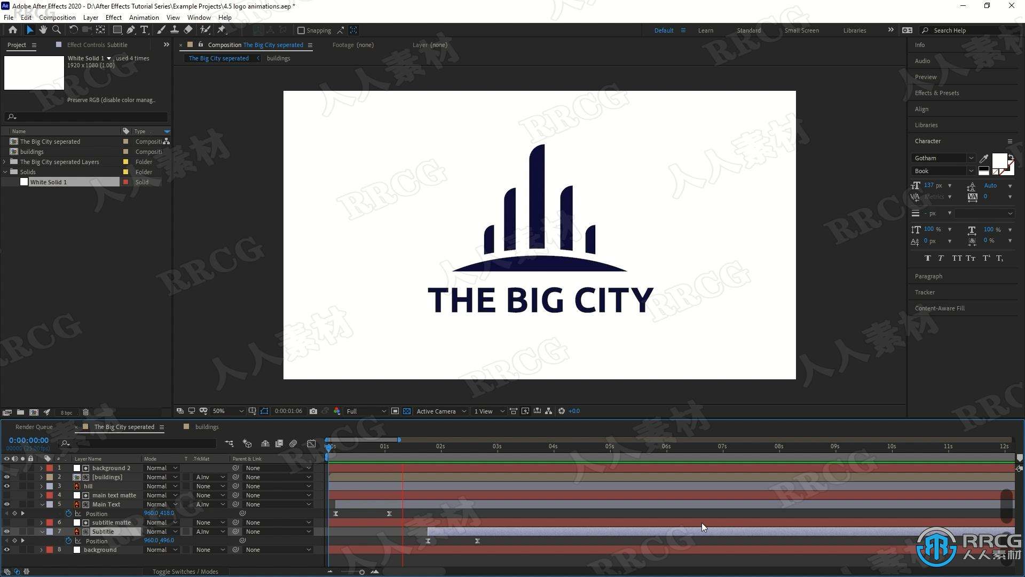Switch to the Learn workspace
The width and height of the screenshot is (1025, 577).
point(705,30)
